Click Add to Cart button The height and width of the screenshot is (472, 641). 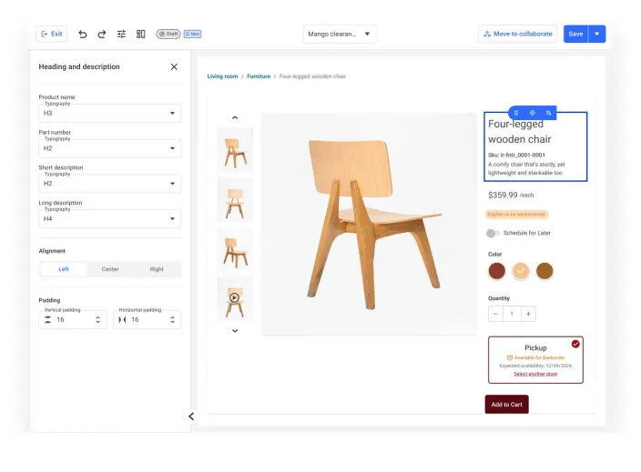pos(507,404)
